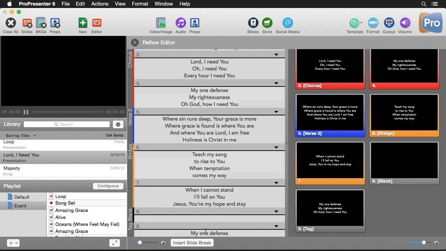Open the add plus dropdown under the playlist
The image size is (446, 251).
pyautogui.click(x=13, y=243)
